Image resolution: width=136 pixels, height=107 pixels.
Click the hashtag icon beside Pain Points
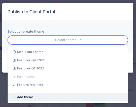tap(14, 77)
